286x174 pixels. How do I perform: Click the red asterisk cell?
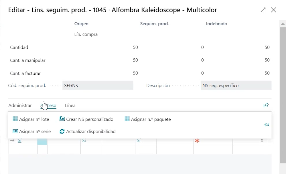197,141
